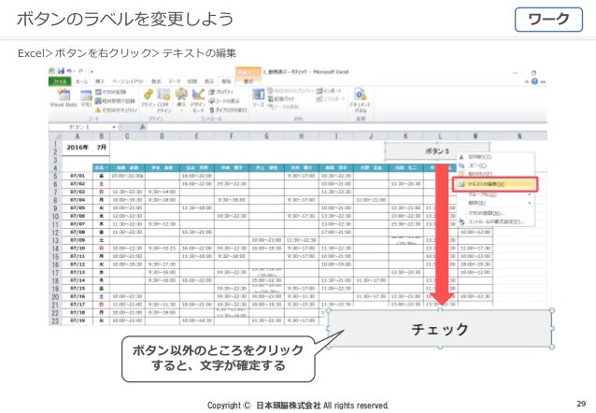Click the マクロ (Macros) ribbon icon
Screen dimensions: 596x413
click(86, 98)
